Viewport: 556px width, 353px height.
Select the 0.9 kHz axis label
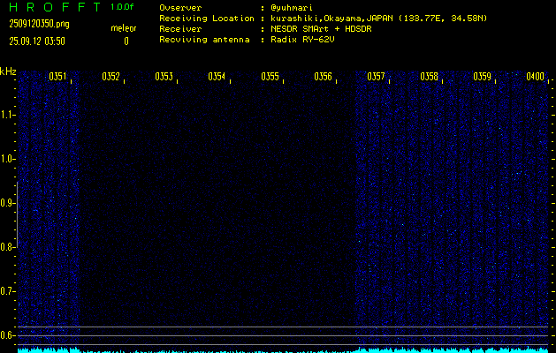coord(6,203)
